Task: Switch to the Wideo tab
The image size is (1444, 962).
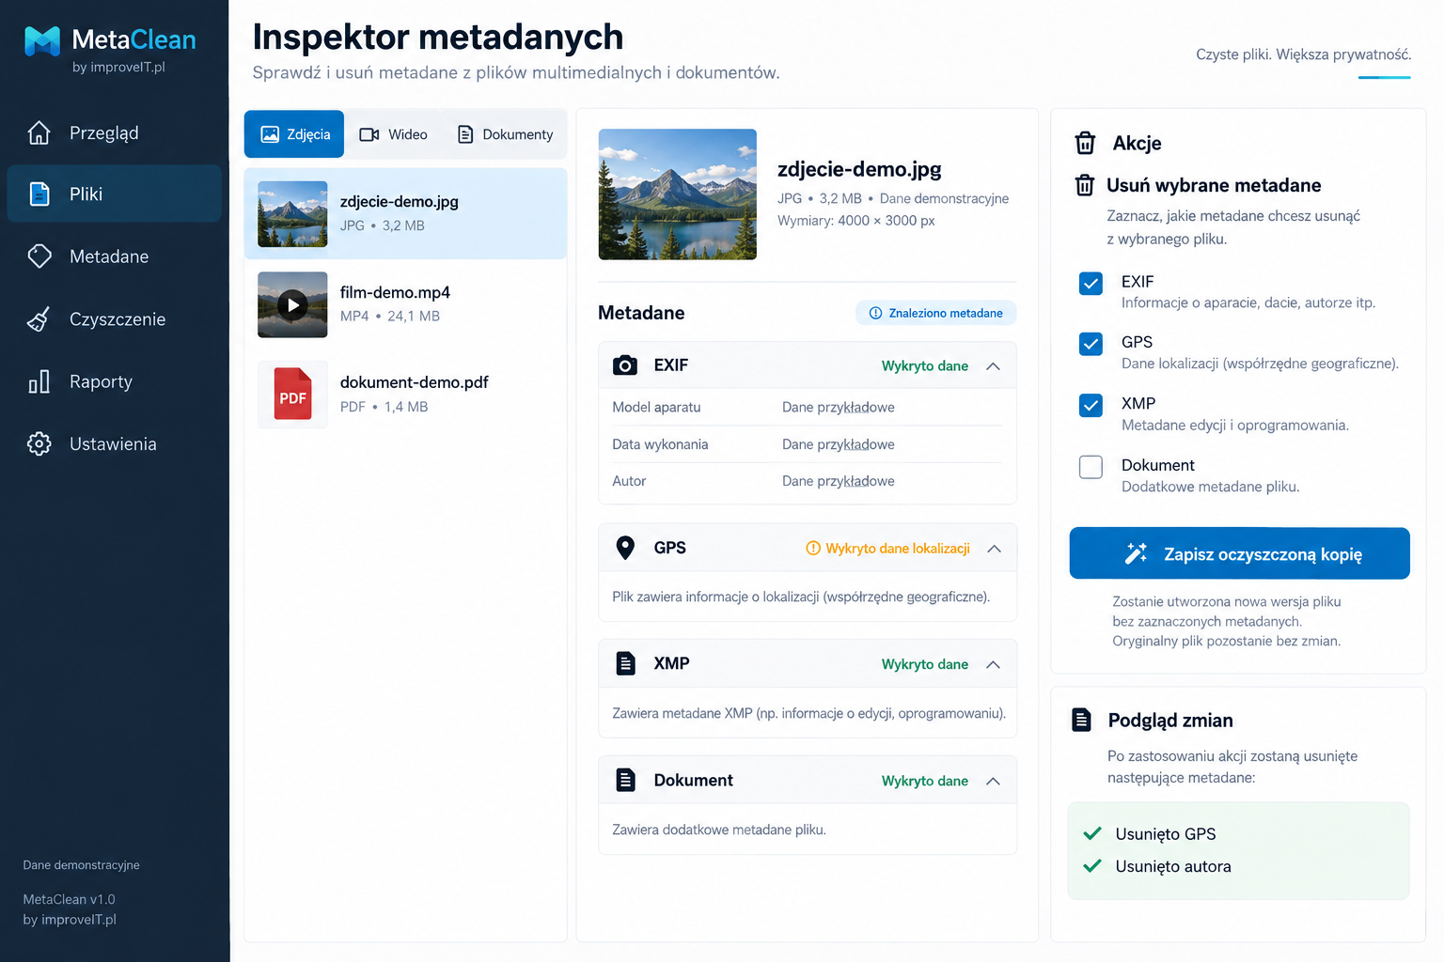Action: pos(393,134)
